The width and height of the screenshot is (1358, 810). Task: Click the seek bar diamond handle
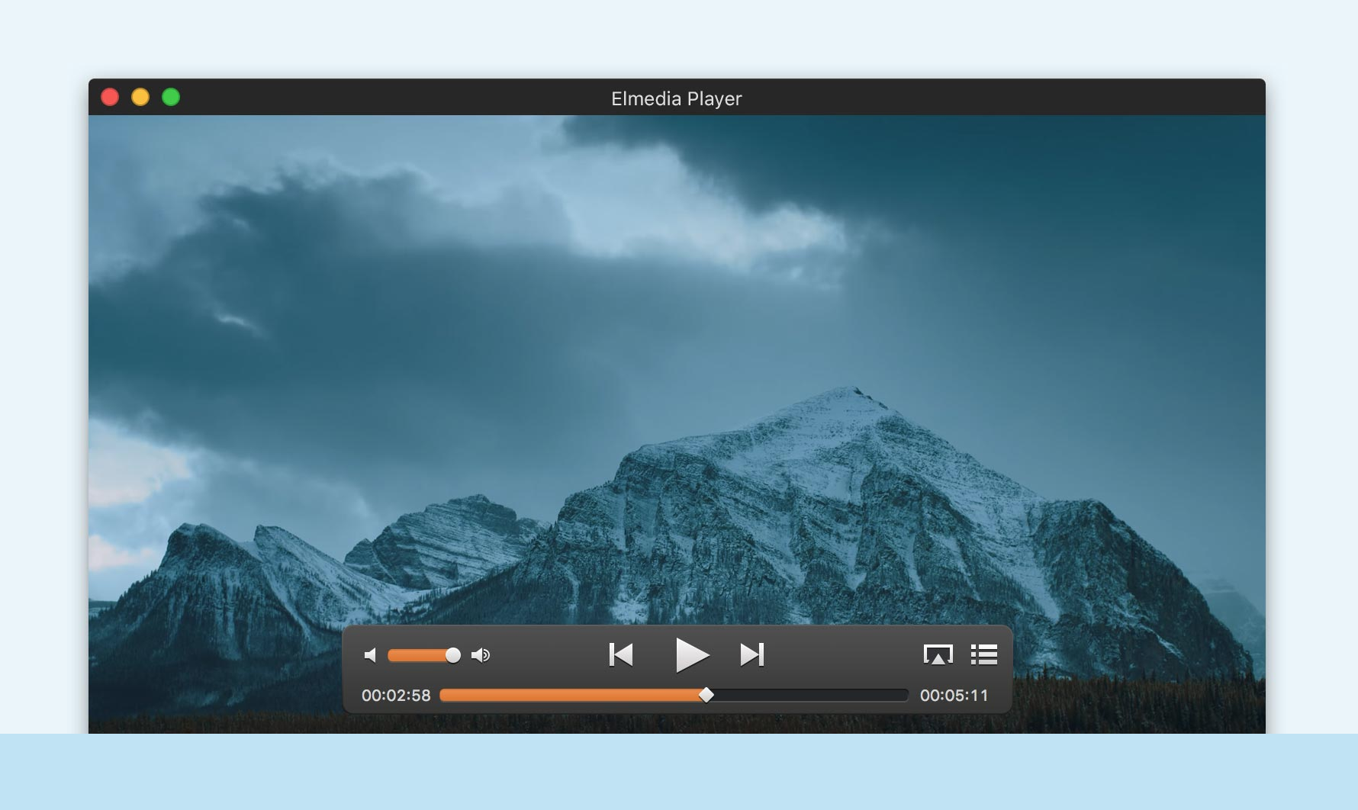[706, 695]
